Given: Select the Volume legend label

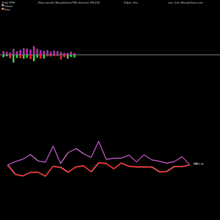Looking at the screenshot, I should 8,6.
